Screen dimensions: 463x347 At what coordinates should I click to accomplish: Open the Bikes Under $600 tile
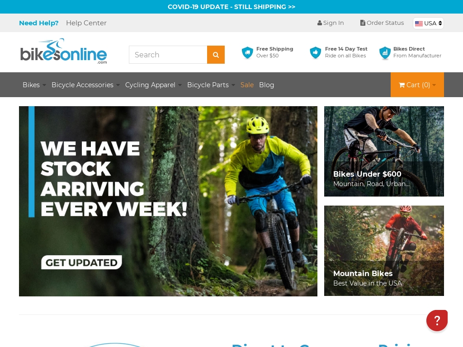(384, 151)
